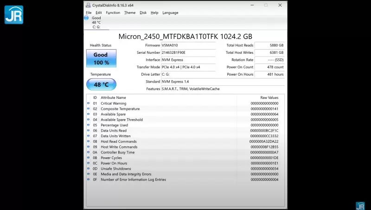
Task: Select the Composite Temperature attribute row
Action: pyautogui.click(x=185, y=109)
